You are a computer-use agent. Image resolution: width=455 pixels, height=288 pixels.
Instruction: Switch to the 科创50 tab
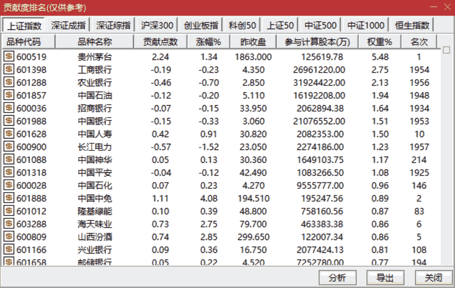click(x=242, y=25)
